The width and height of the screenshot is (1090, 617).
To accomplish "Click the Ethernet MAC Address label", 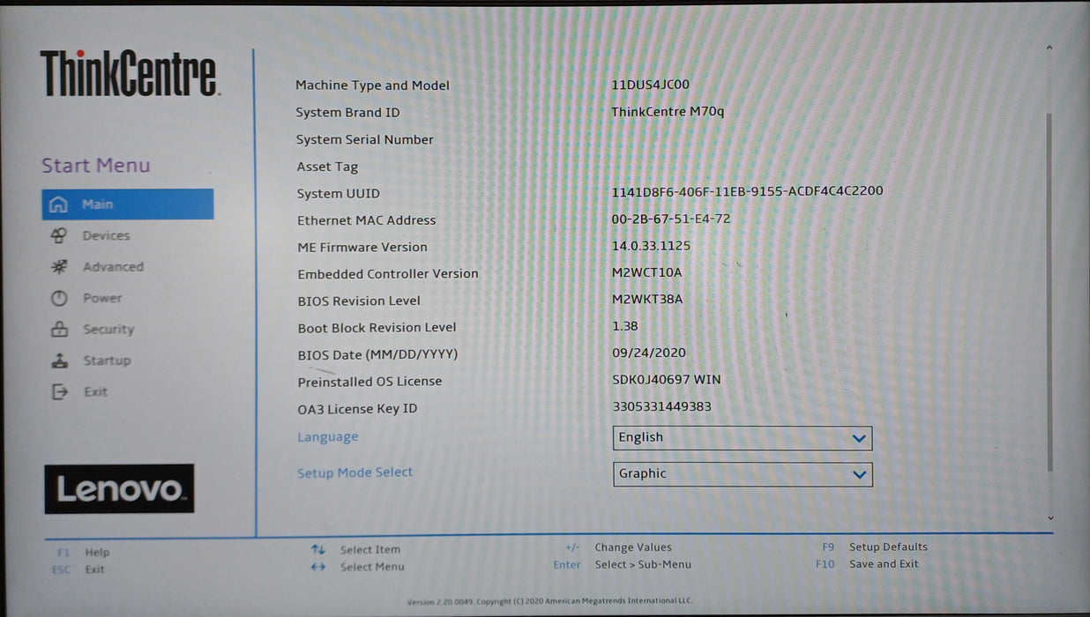I will coord(367,220).
